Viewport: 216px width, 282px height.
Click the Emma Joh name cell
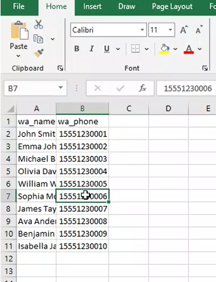[36, 146]
